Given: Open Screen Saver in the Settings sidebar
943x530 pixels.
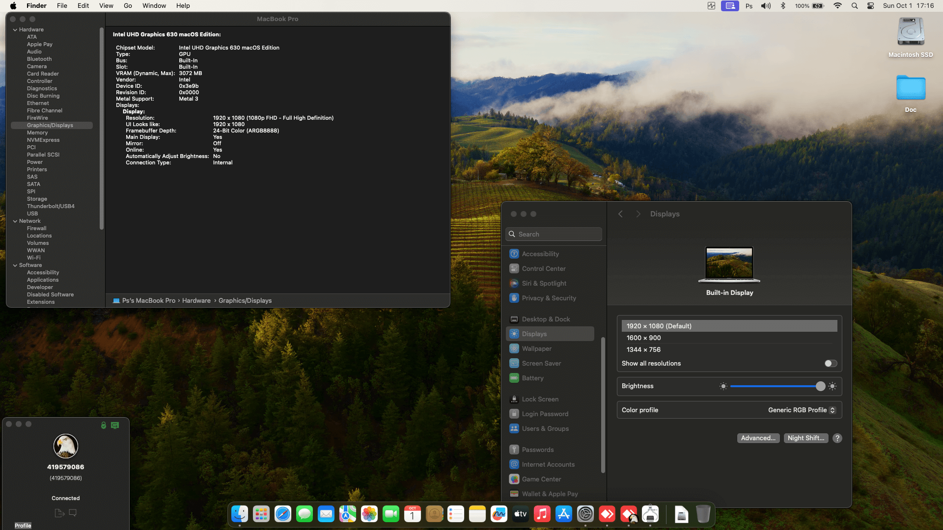Looking at the screenshot, I should (x=550, y=363).
